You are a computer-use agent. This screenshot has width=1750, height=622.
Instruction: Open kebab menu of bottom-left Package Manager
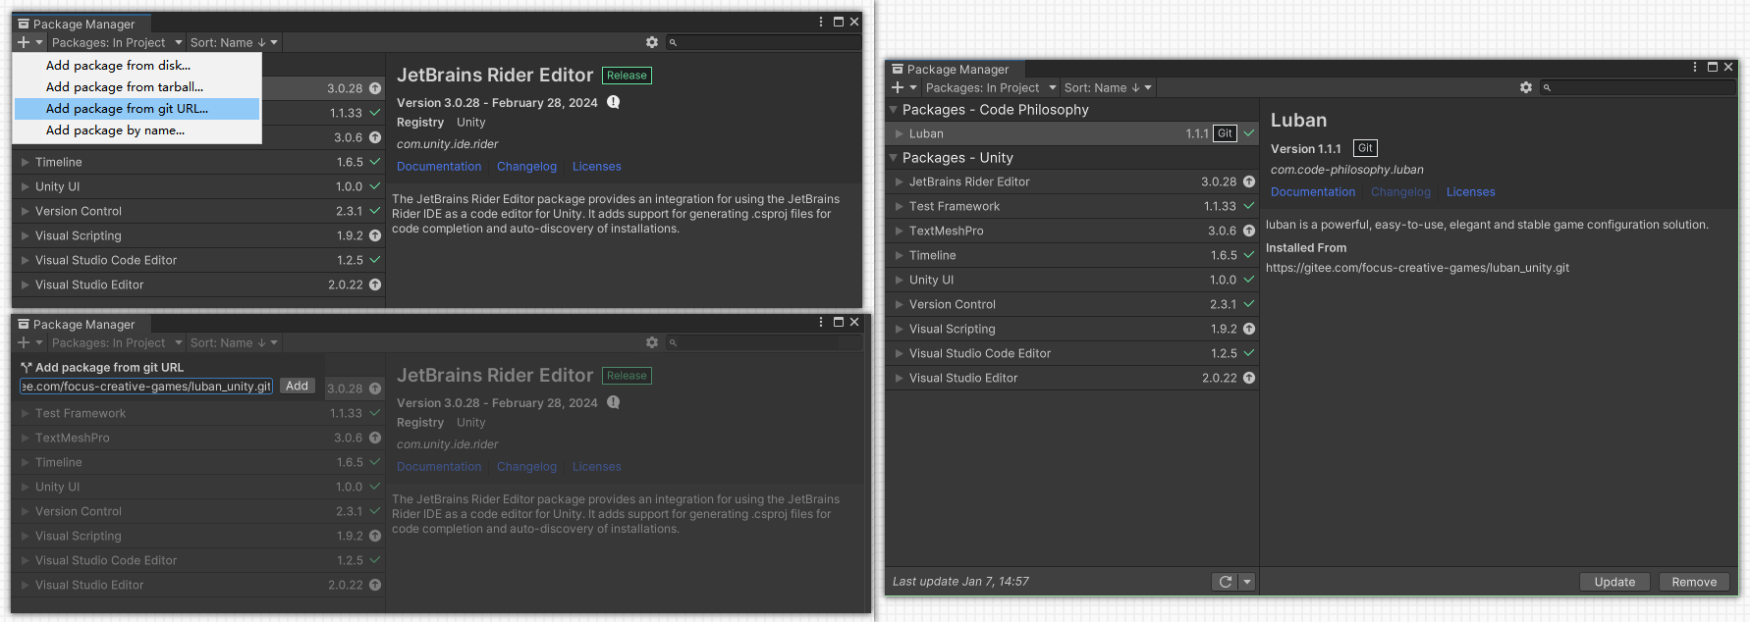pyautogui.click(x=821, y=322)
